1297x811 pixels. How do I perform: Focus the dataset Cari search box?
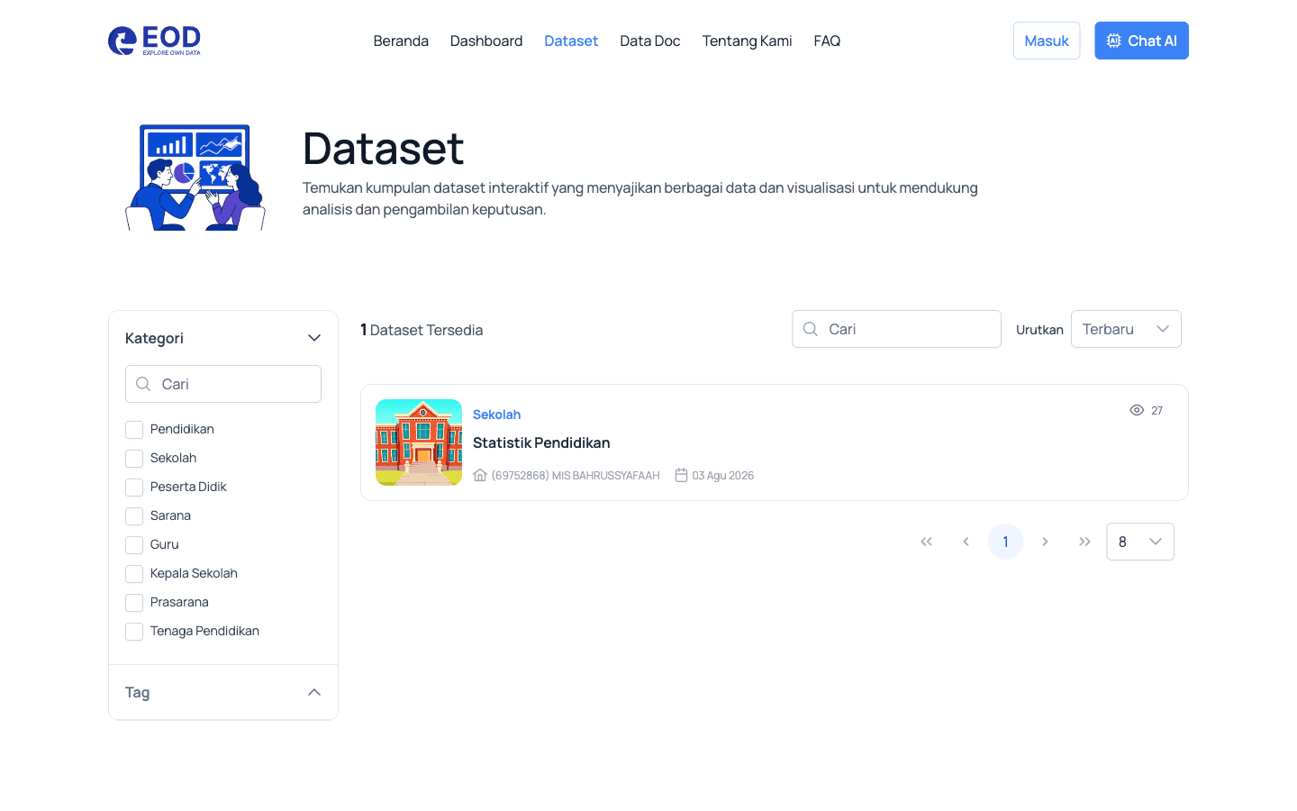[x=897, y=329]
